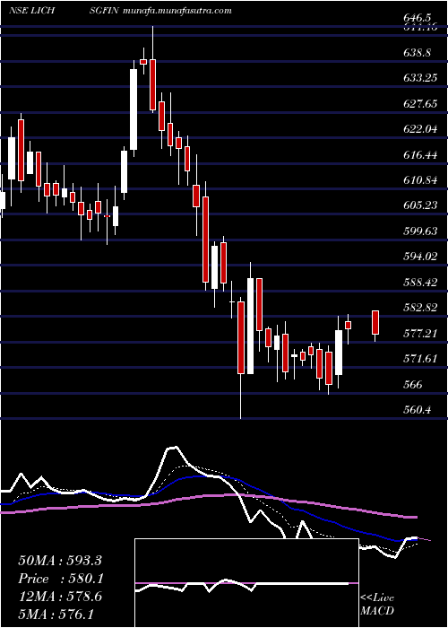Click the 599.63 price axis label
This screenshot has width=448, height=628.
[x=419, y=231]
